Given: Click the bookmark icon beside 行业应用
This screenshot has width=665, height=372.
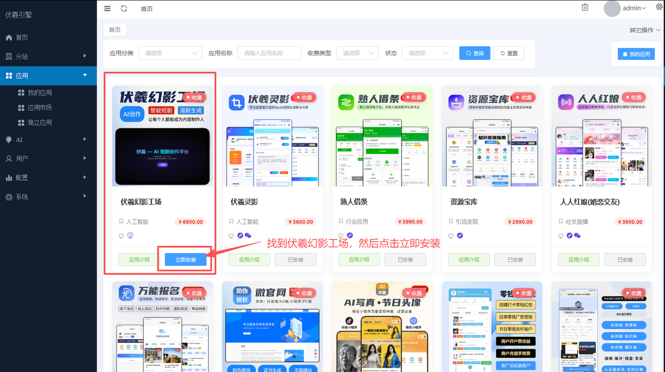Looking at the screenshot, I should pos(341,221).
